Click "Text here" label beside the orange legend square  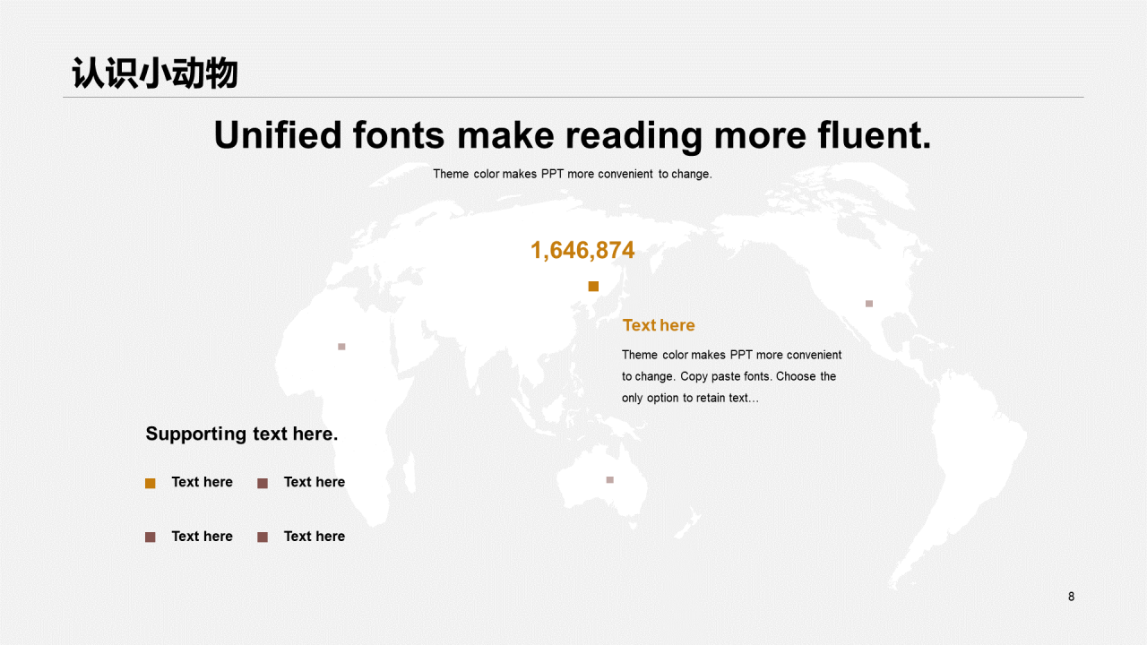coord(203,482)
